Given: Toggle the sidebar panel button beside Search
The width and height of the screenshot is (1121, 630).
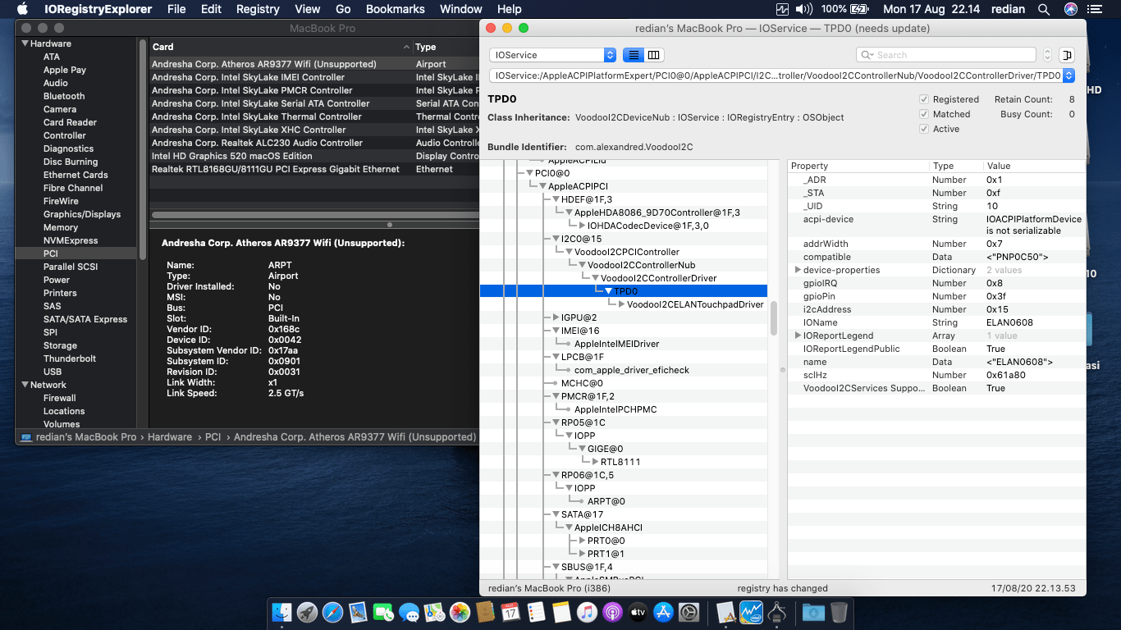Looking at the screenshot, I should point(1067,55).
